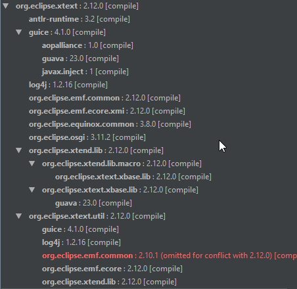The image size is (297, 289).
Task: Select antlr-runtime 3.2 dependency
Action: click(80, 19)
